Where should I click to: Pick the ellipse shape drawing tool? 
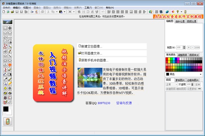click(5, 56)
